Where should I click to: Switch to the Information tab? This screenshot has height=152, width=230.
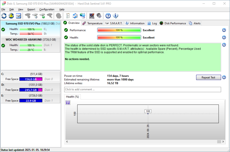pyautogui.click(x=135, y=23)
